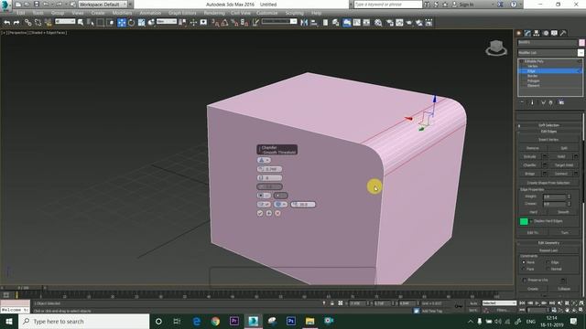Open the Workspace Default dropdown
Viewport: 586px width, 329px height.
103,5
